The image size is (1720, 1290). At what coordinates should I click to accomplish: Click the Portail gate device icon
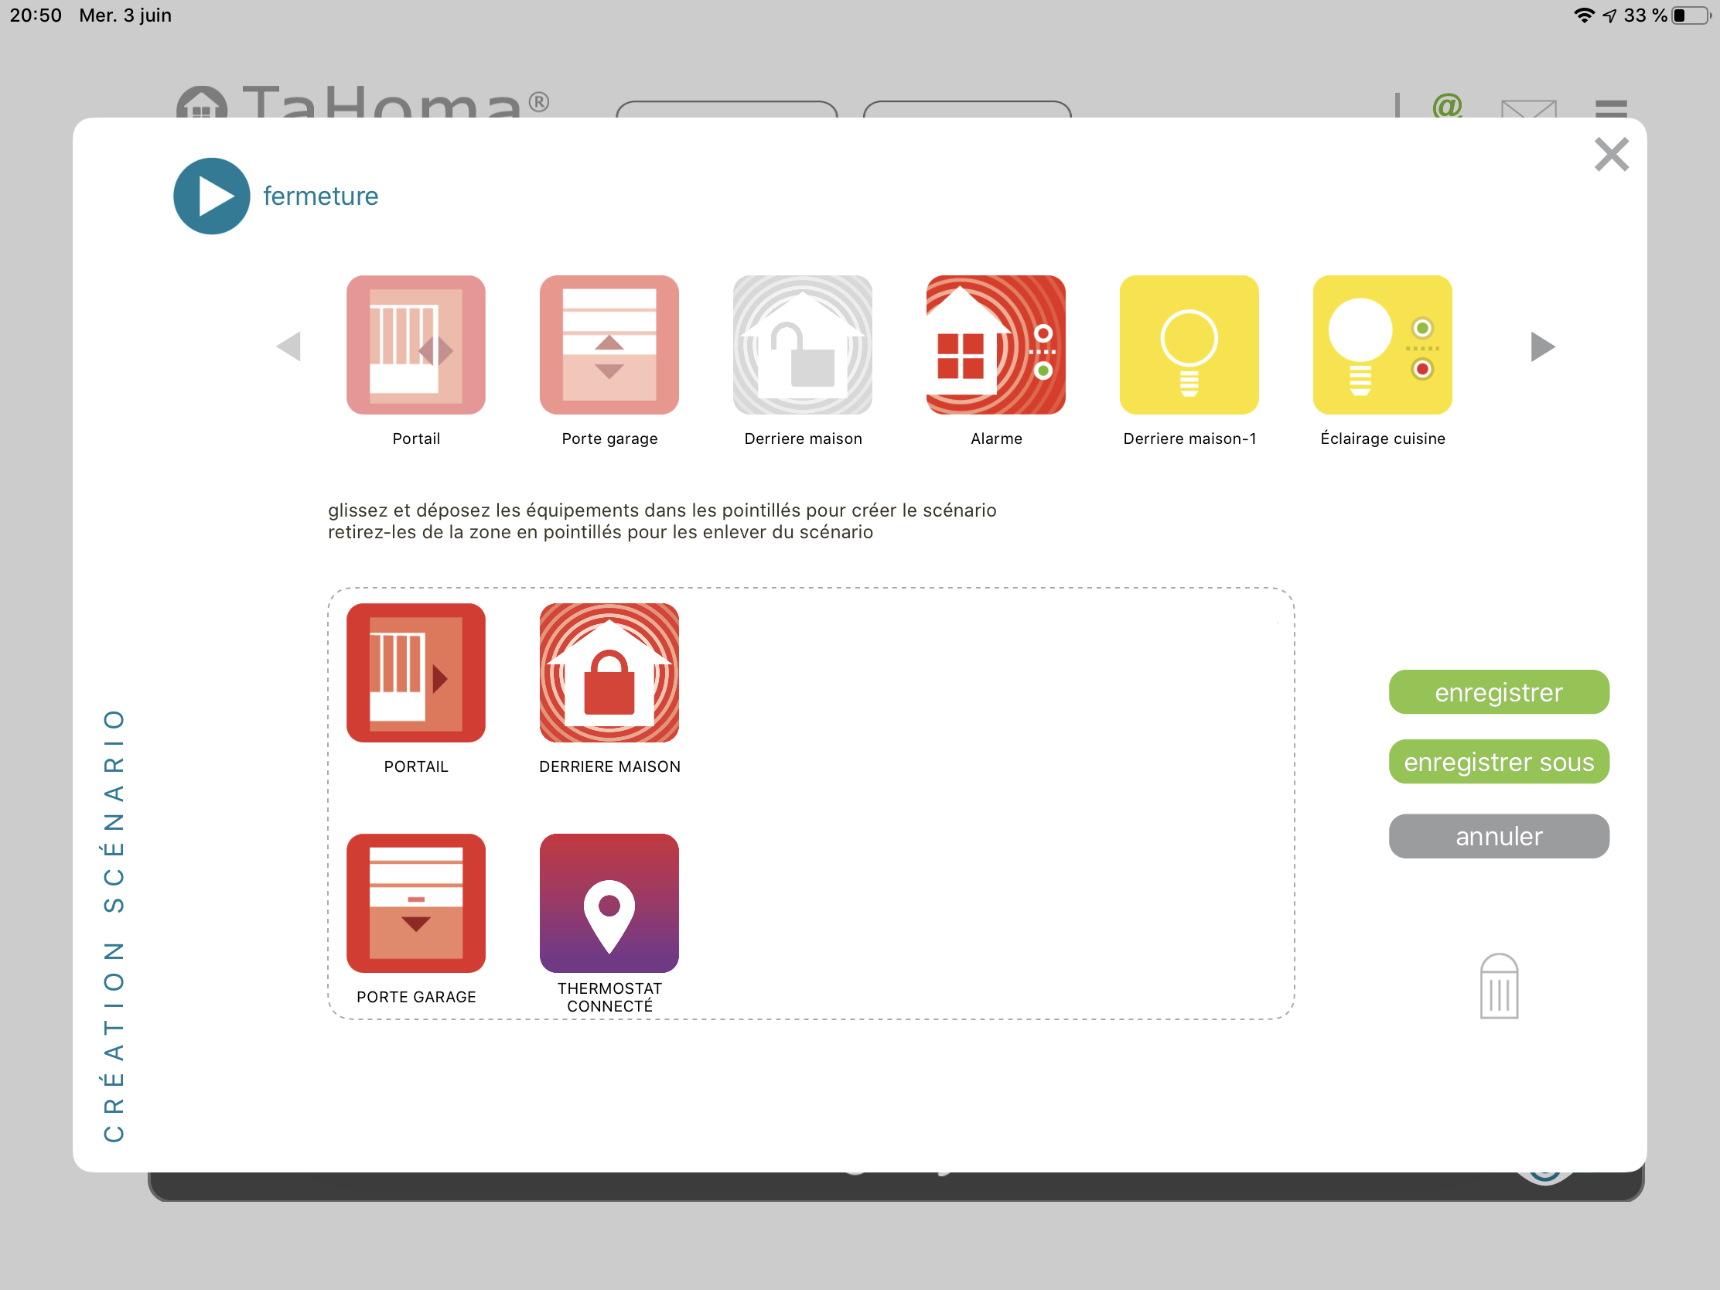415,344
